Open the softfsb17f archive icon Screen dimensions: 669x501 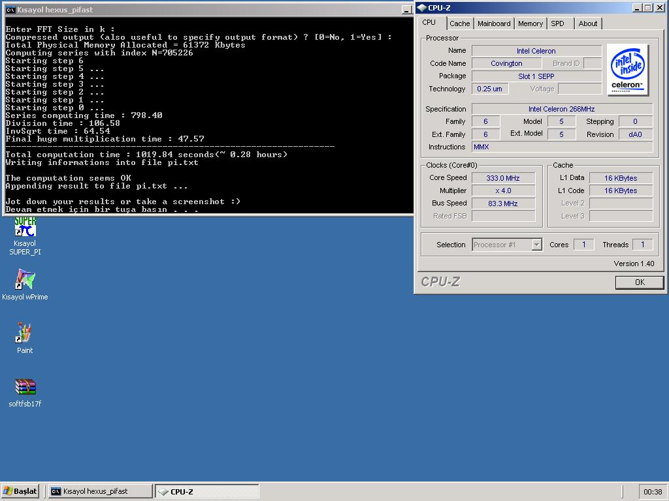coord(25,393)
